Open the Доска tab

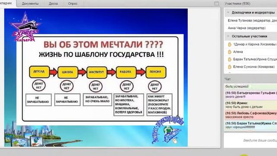(53, 3)
